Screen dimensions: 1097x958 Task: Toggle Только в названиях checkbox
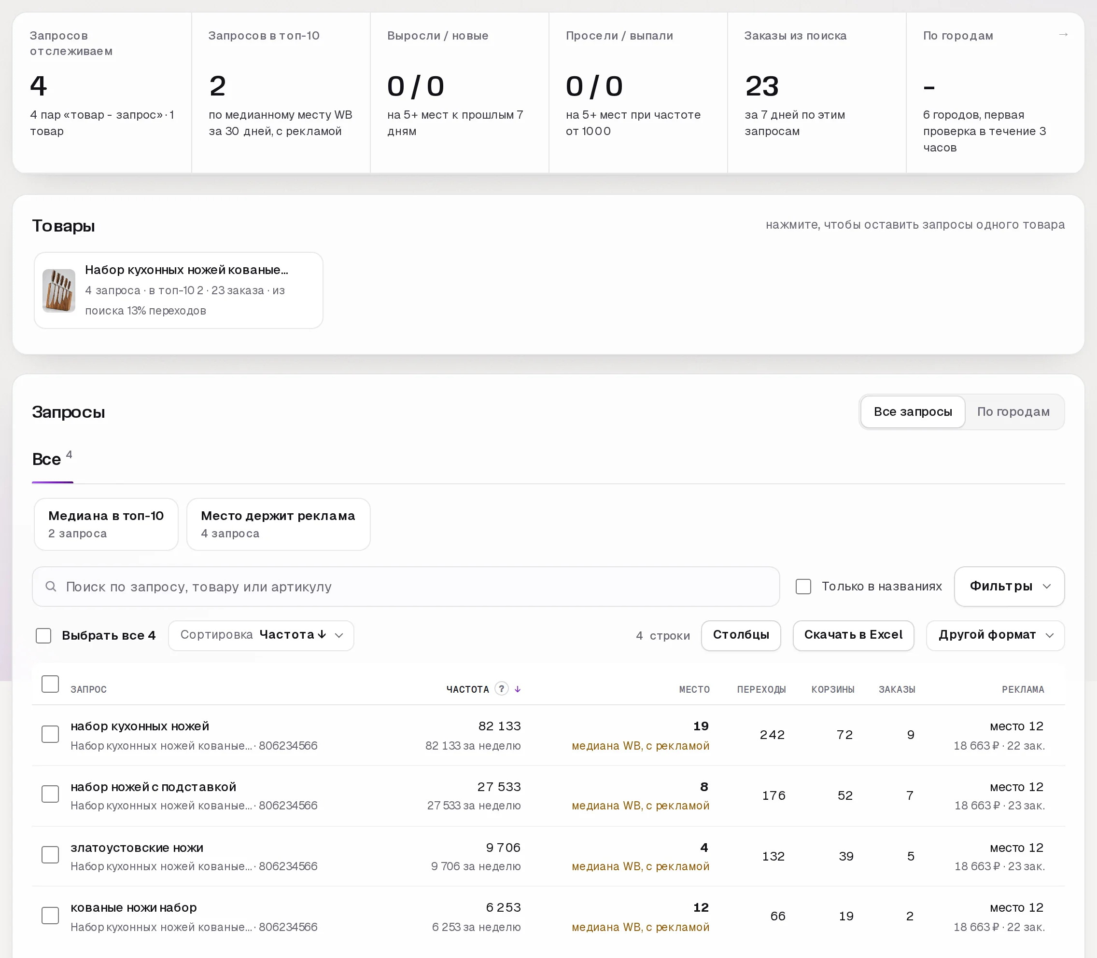coord(803,587)
